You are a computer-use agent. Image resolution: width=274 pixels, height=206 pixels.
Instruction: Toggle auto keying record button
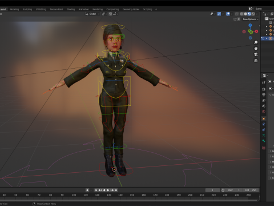coord(87,190)
